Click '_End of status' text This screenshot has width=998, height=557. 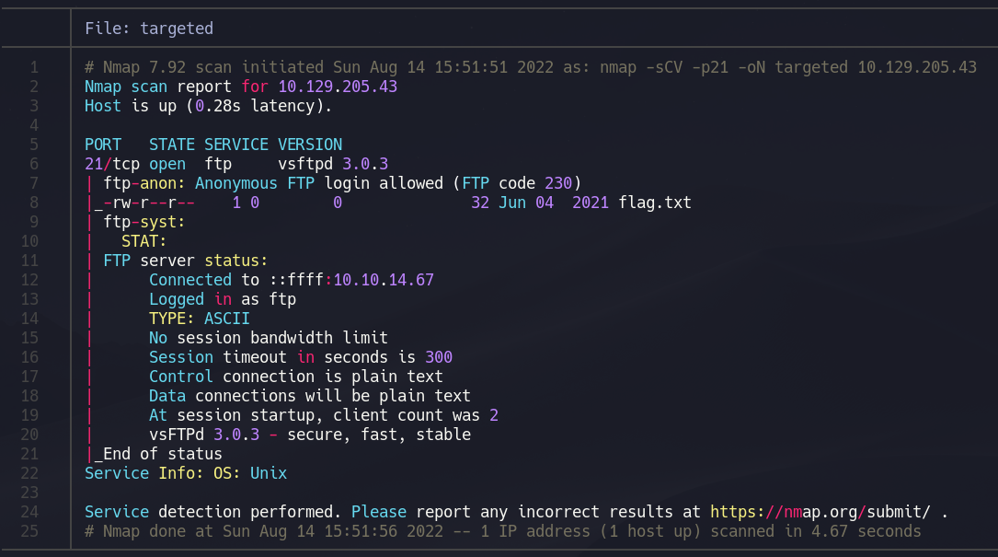pyautogui.click(x=158, y=454)
